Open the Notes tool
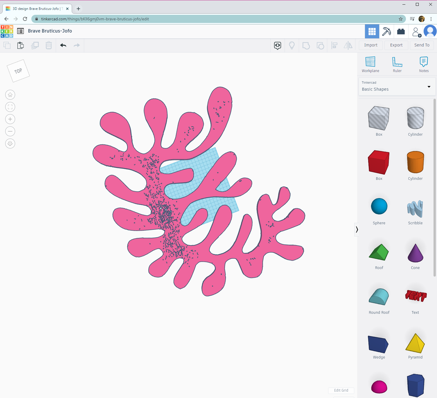 pos(424,64)
